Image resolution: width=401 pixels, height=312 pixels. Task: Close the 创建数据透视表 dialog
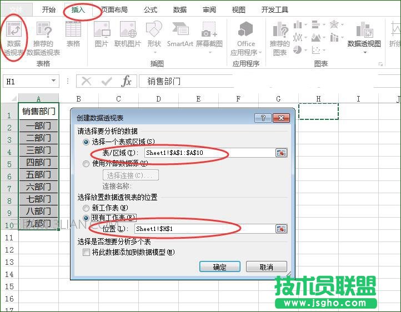tap(281, 118)
